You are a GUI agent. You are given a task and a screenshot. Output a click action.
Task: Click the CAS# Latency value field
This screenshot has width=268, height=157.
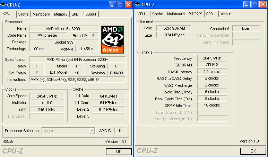(212, 72)
